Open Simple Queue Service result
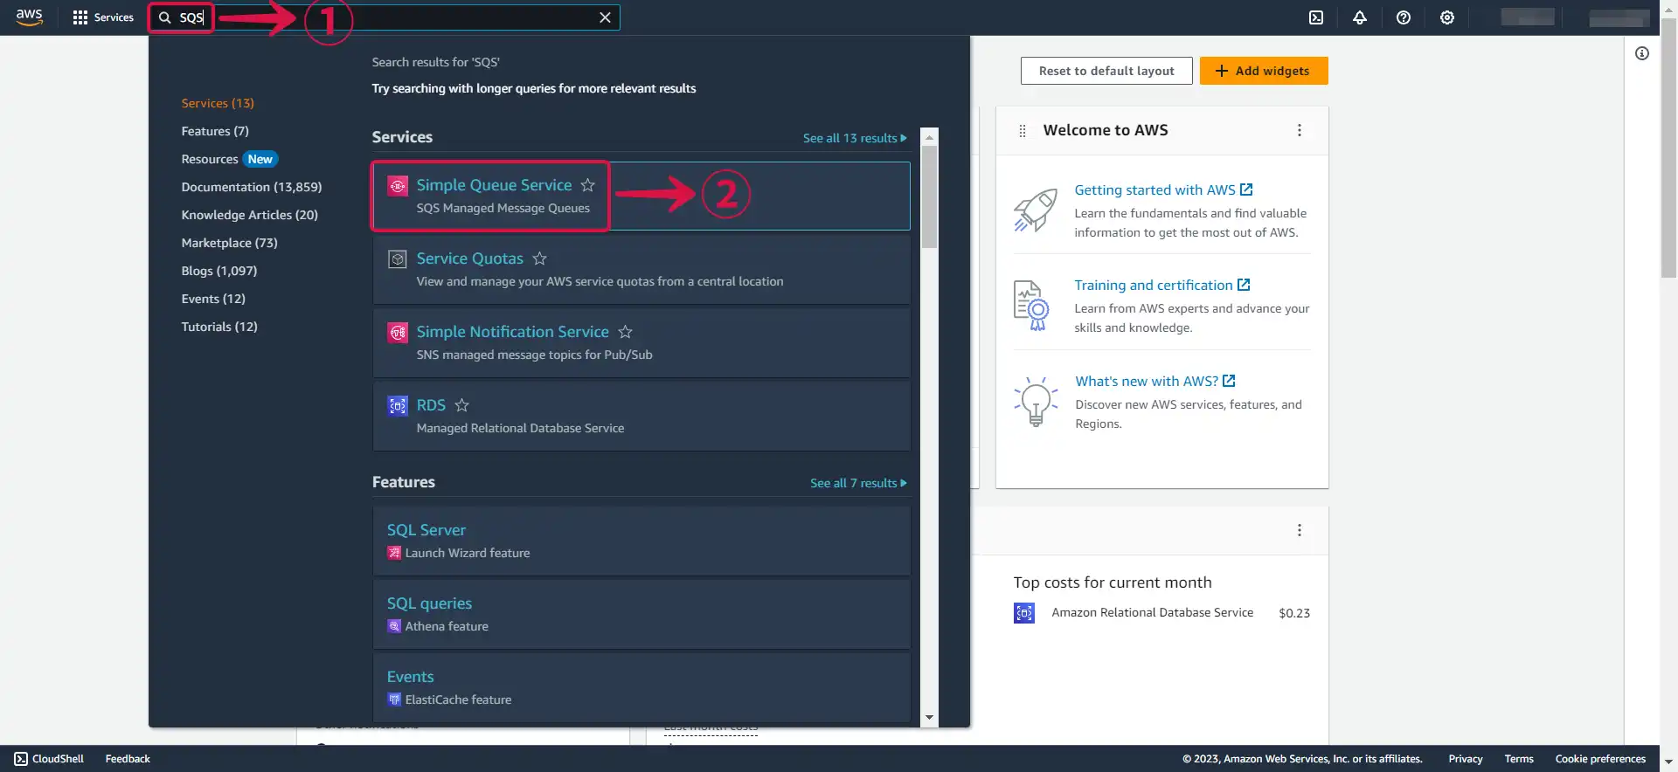The width and height of the screenshot is (1678, 772). [494, 185]
